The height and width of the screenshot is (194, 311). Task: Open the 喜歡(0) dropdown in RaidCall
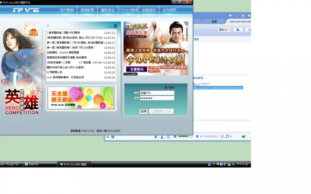click(225, 30)
